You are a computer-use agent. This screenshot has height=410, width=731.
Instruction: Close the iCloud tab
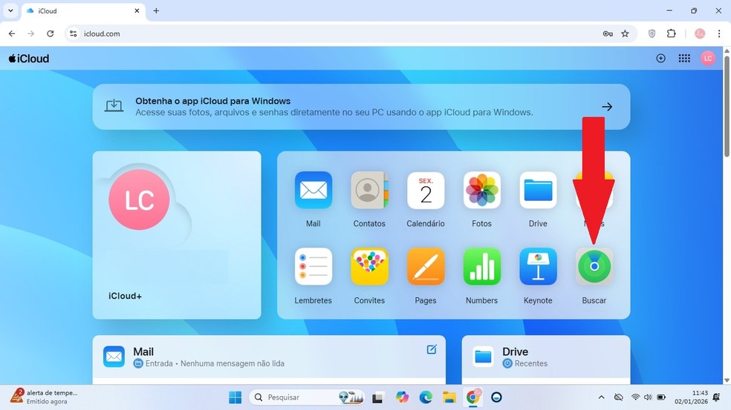[x=137, y=10]
